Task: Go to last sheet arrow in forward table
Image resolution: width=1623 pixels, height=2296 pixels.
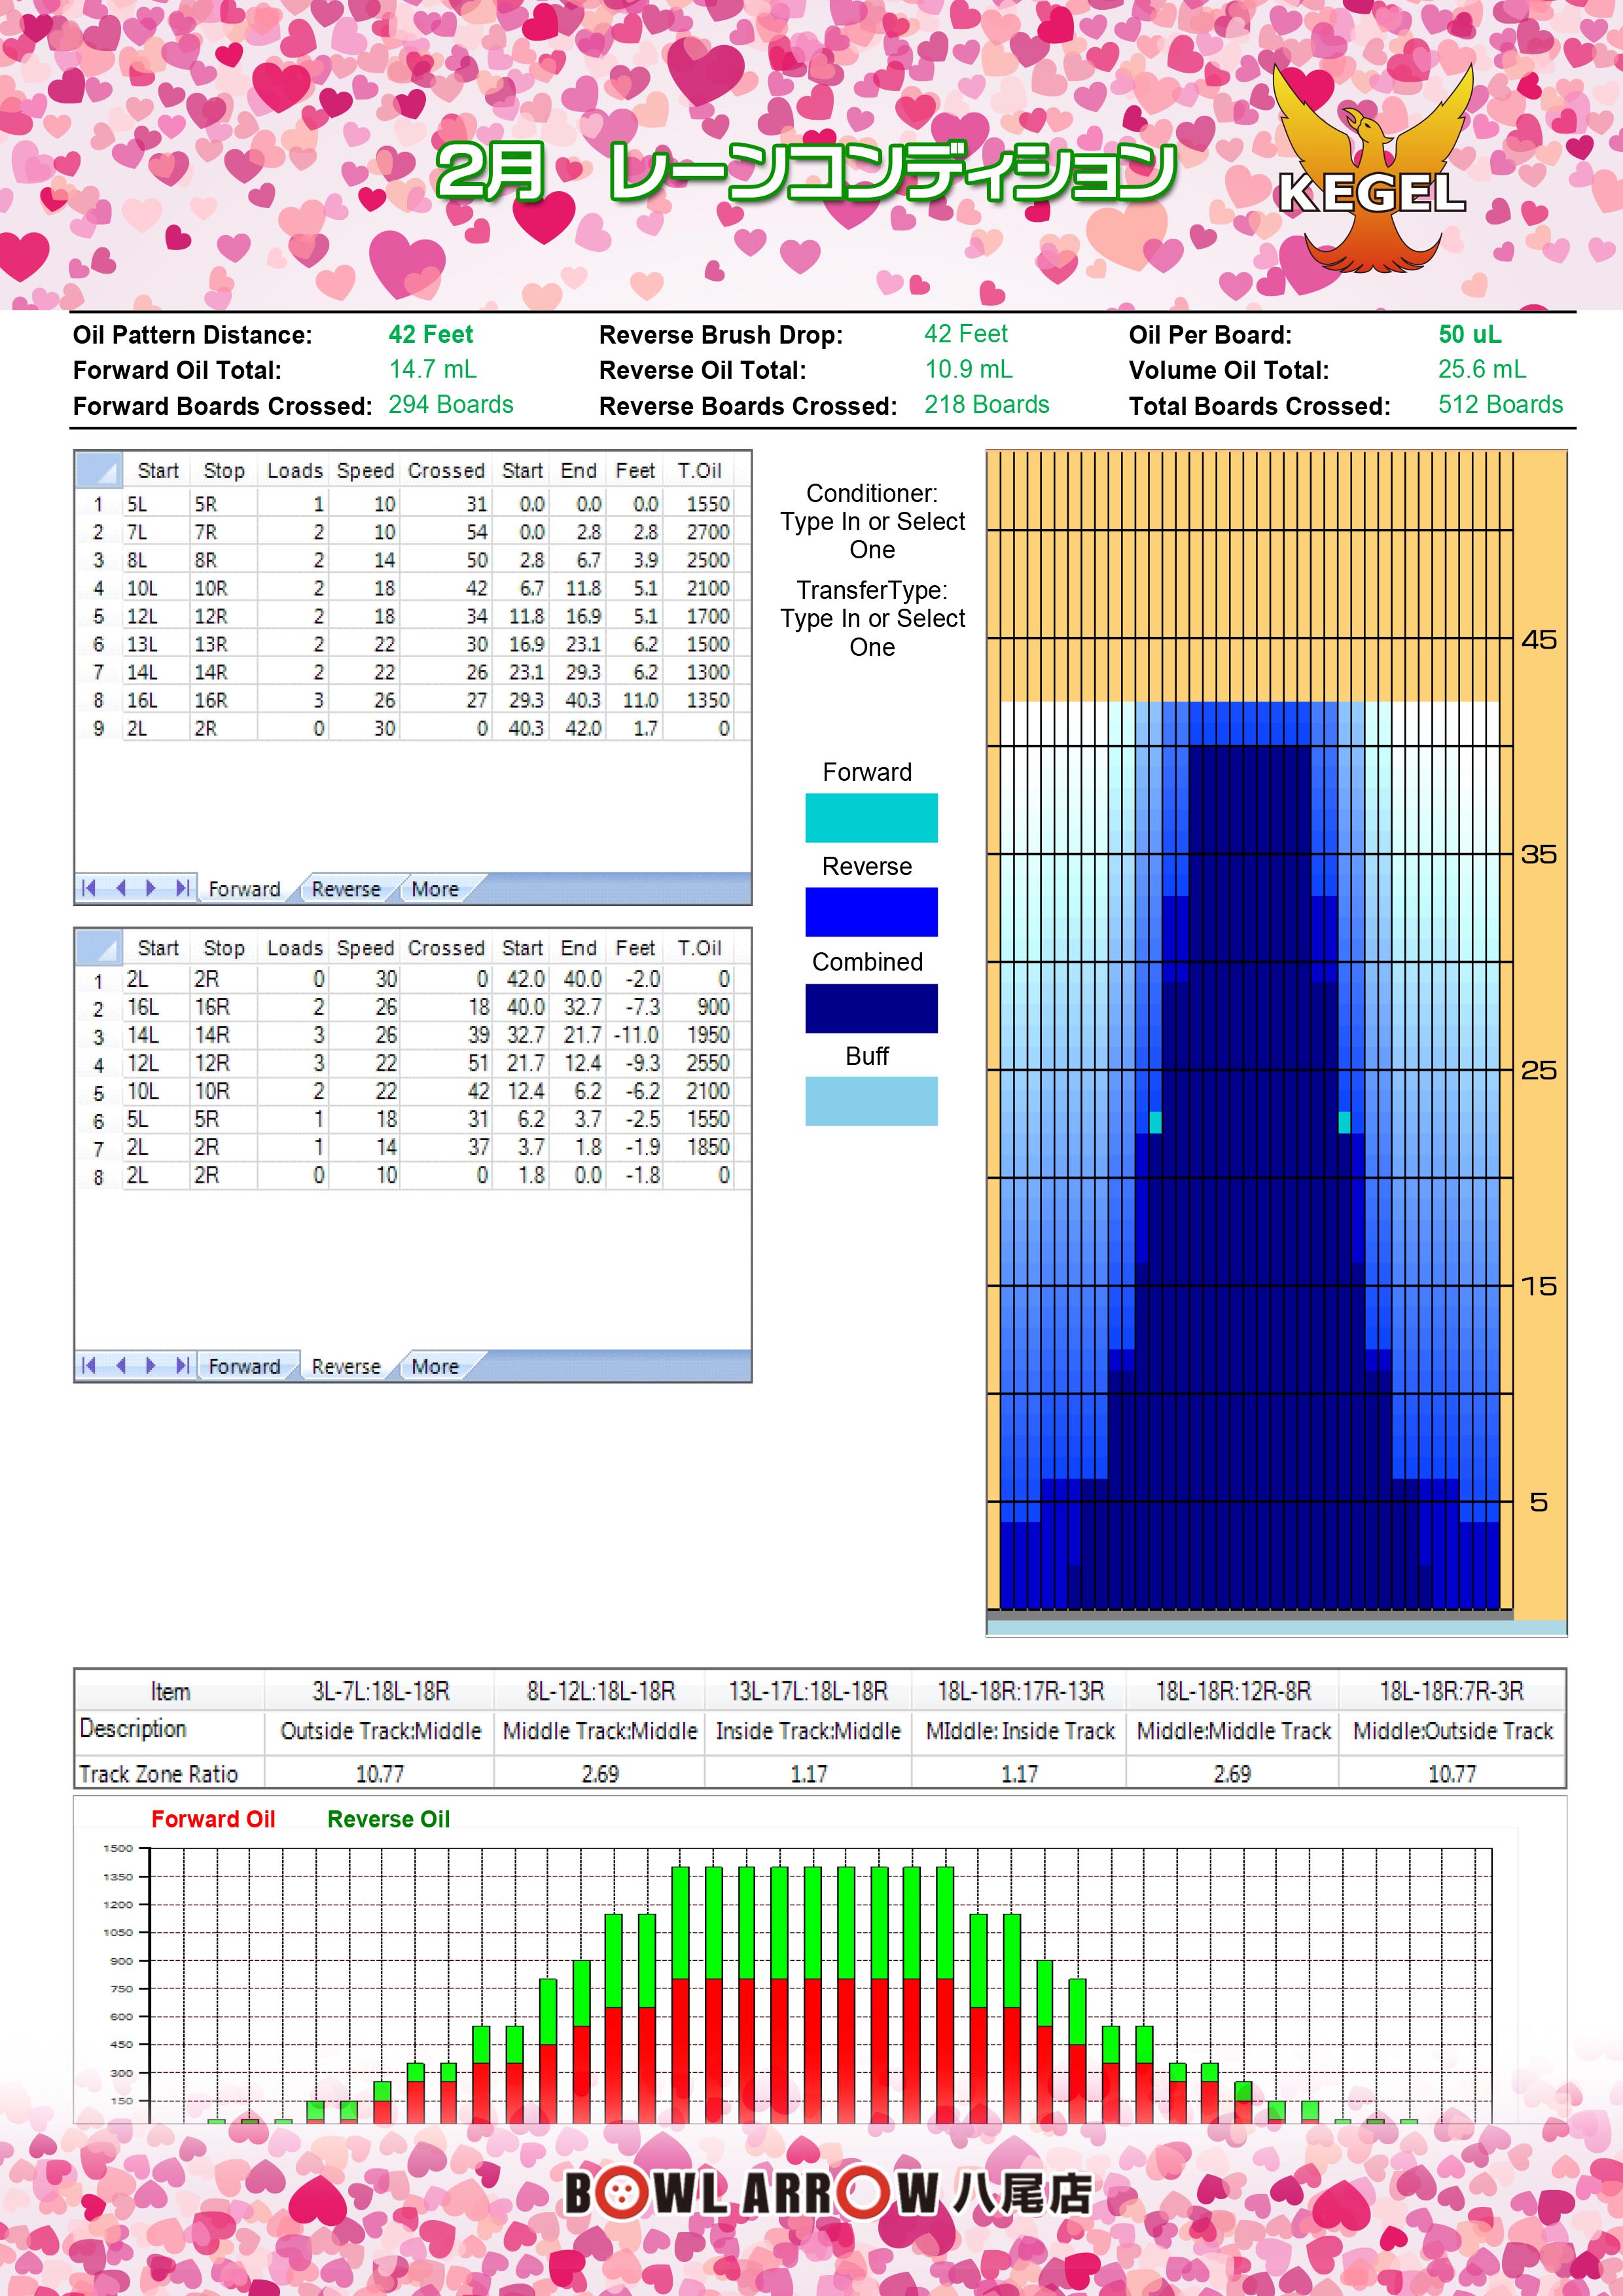Action: [182, 888]
